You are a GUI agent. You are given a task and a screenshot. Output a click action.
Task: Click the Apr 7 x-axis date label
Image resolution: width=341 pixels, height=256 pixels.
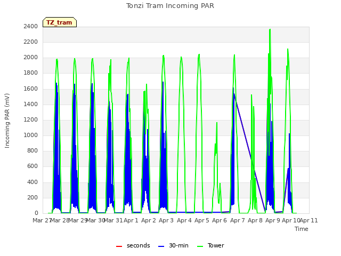(238, 220)
